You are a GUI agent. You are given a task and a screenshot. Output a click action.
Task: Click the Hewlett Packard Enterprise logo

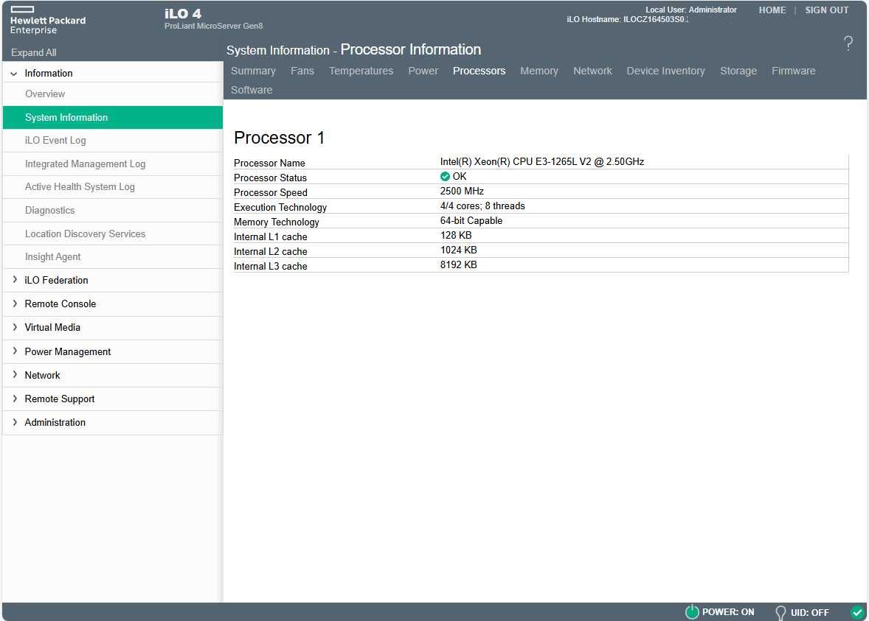click(48, 21)
